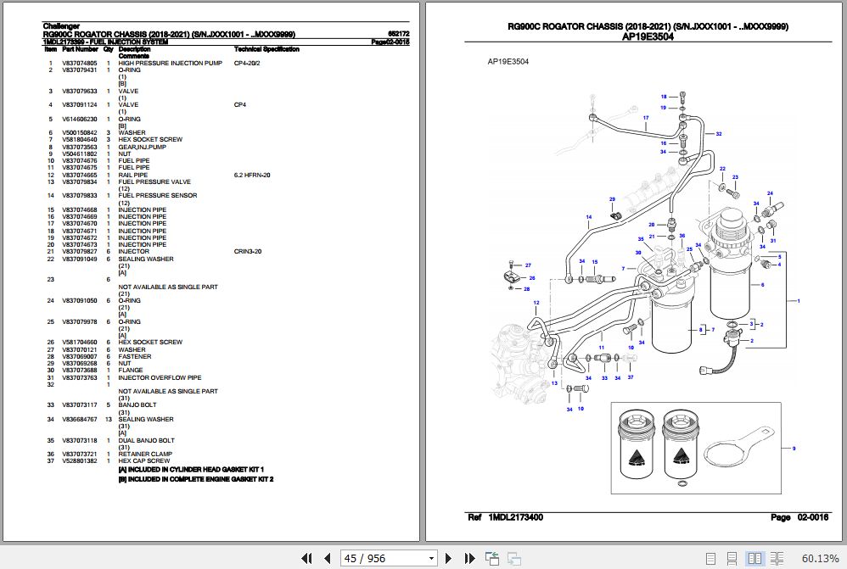847x569 pixels.
Task: Toggle the facing pages layout mode
Action: click(754, 558)
